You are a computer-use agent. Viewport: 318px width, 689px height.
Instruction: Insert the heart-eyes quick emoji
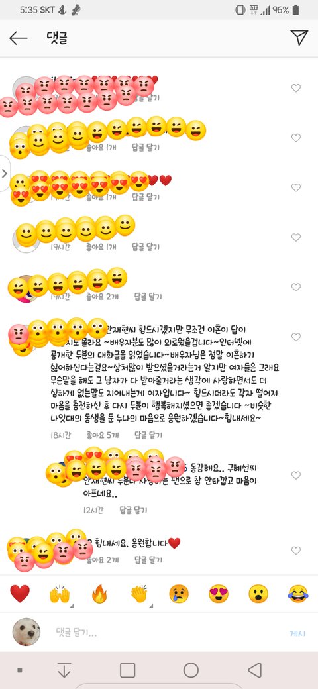pyautogui.click(x=219, y=594)
